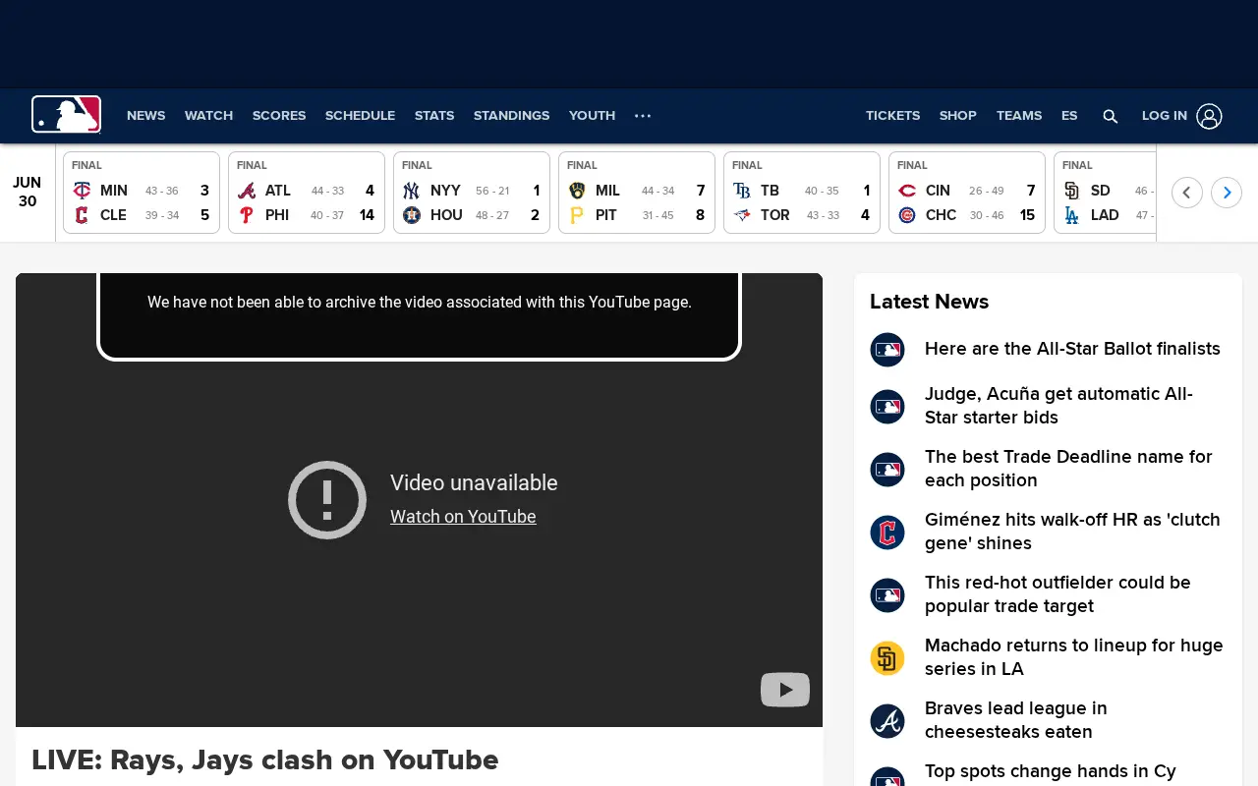Open the more options ellipsis menu

[643, 116]
